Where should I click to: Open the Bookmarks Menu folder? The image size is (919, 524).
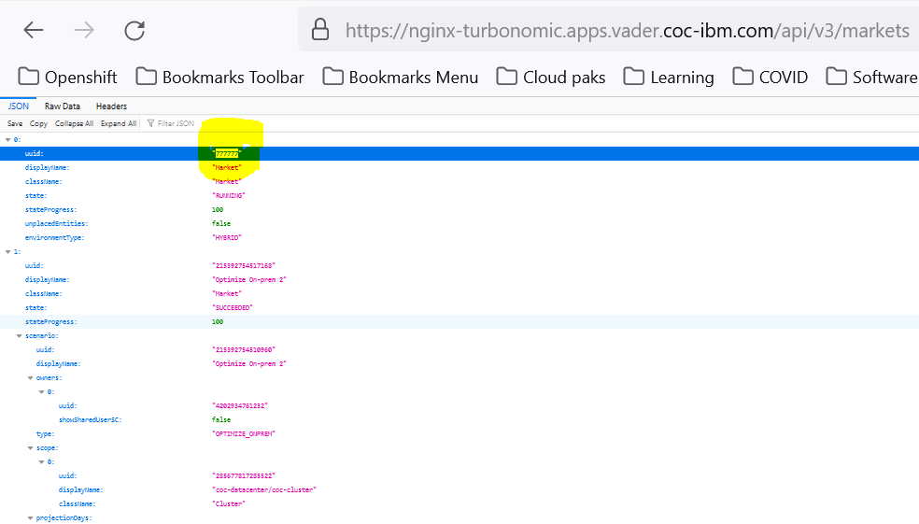tap(401, 77)
